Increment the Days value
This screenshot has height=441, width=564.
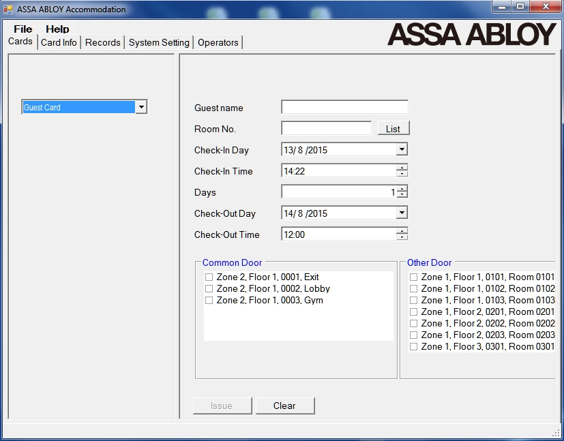[402, 188]
